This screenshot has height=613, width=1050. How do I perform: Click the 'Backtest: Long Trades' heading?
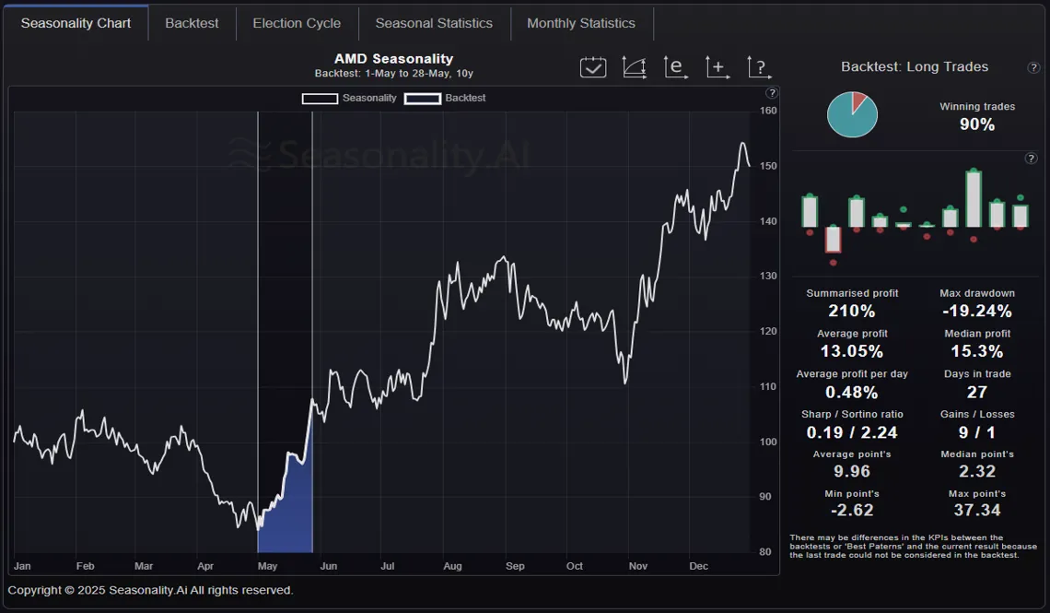pyautogui.click(x=914, y=67)
